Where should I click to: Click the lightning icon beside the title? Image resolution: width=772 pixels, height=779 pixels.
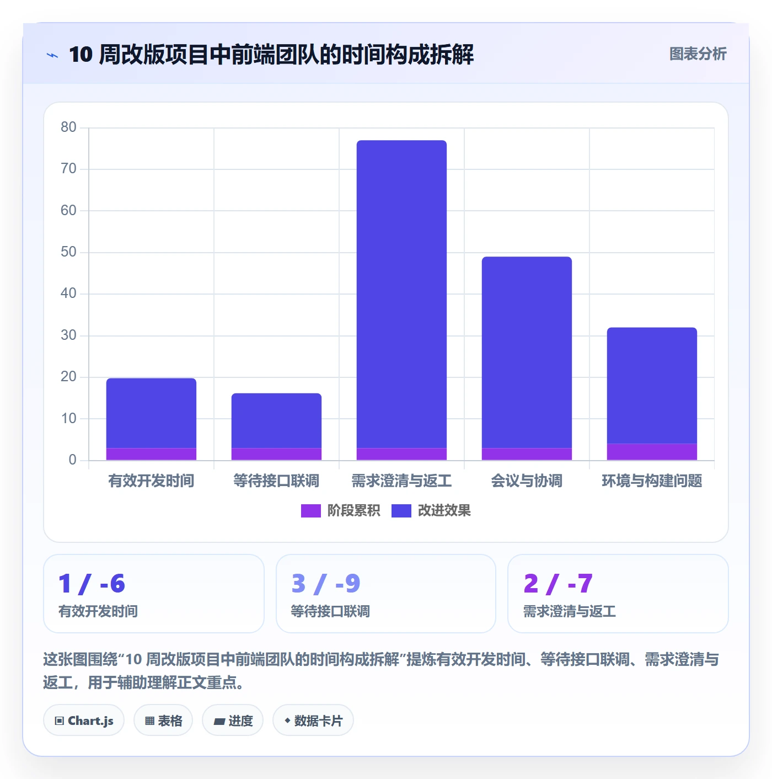[x=52, y=55]
